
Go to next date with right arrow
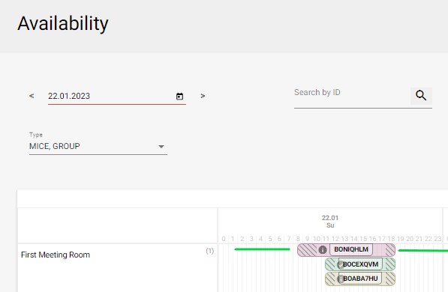[x=203, y=96]
